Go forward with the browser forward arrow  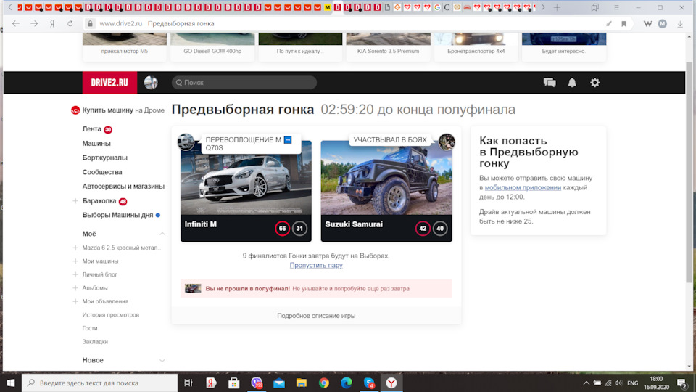point(34,23)
